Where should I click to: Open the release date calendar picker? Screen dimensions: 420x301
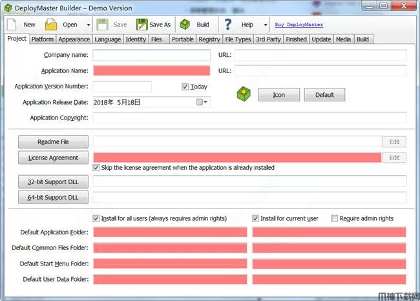[202, 102]
